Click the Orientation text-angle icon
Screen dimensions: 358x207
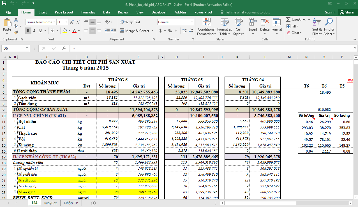pyautogui.click(x=108, y=22)
